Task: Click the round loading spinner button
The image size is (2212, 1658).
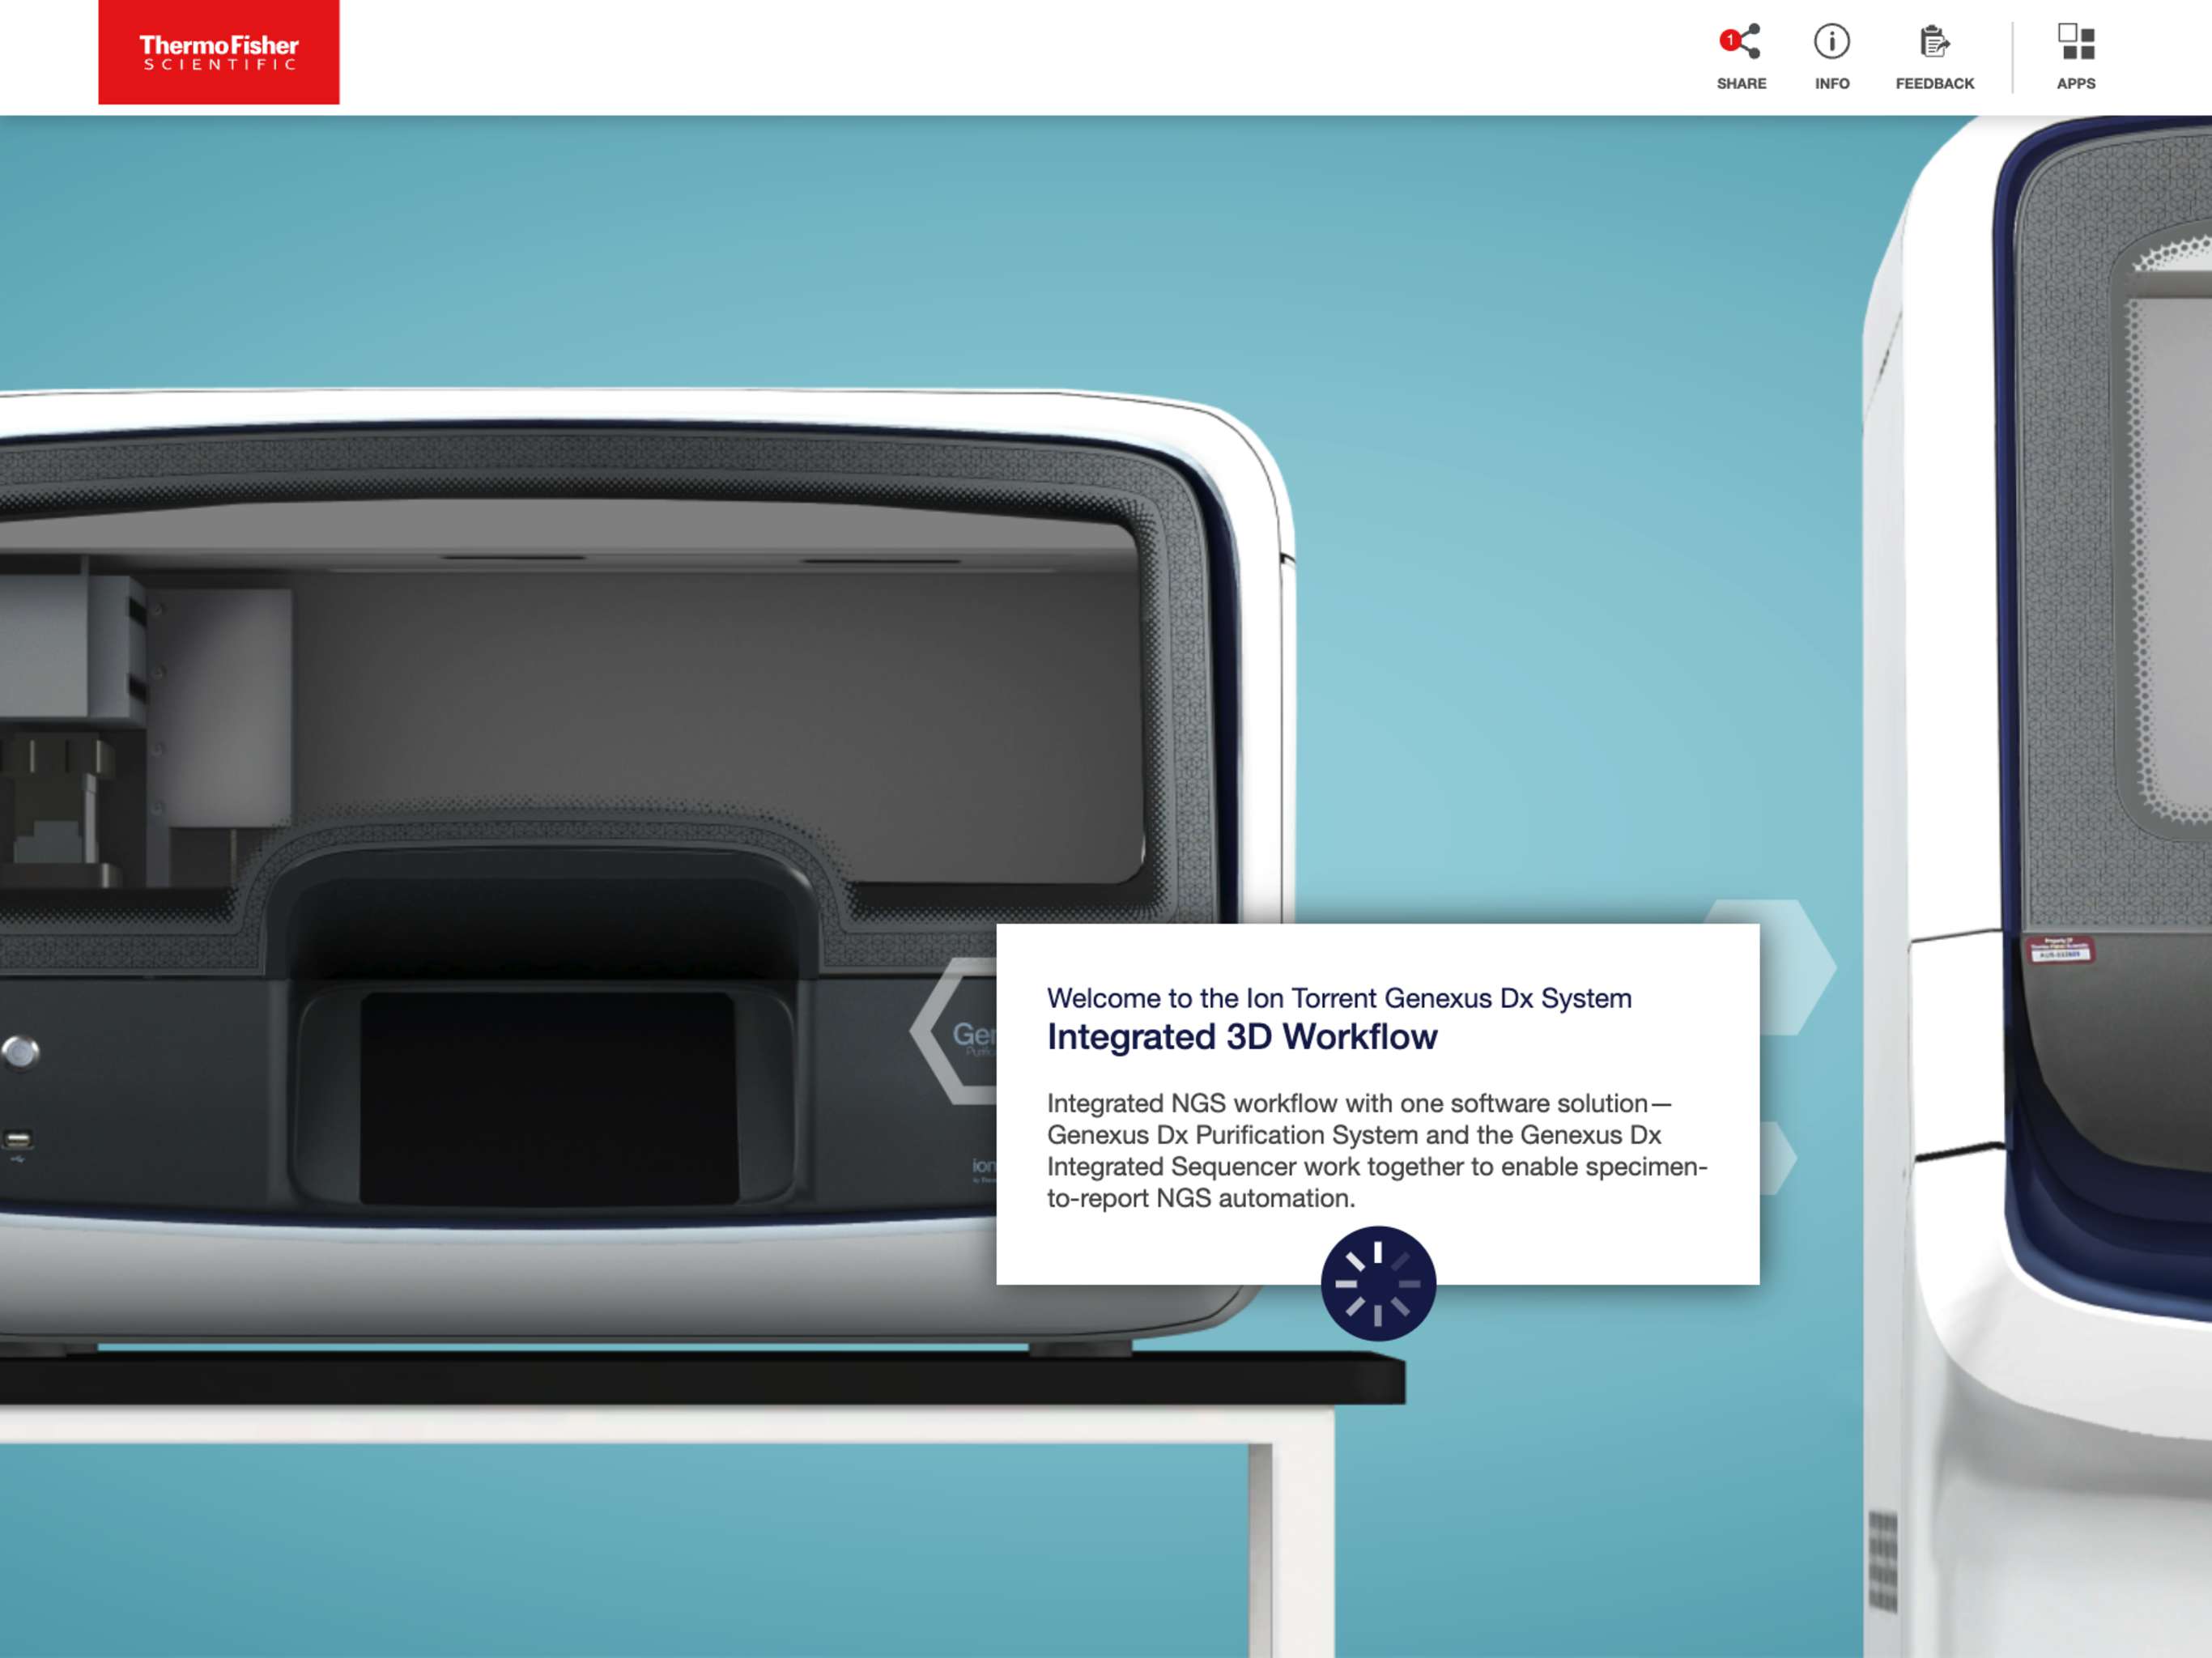Action: pyautogui.click(x=1377, y=1283)
